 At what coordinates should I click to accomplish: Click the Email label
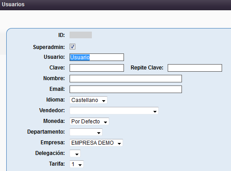[57, 89]
